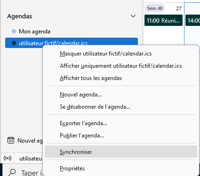The image size is (200, 176).
Task: Open the 11:00 Réuni... event
Action: click(x=163, y=20)
